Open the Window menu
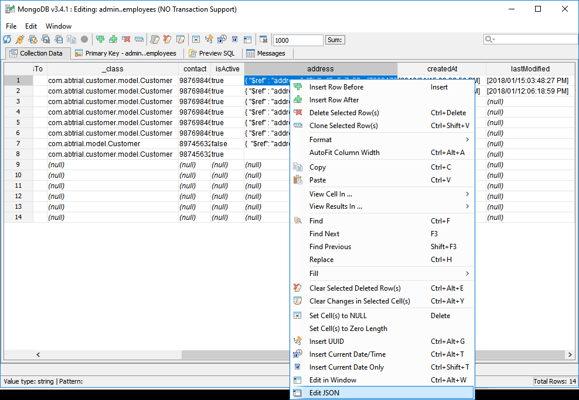Screen dimensions: 579x400 [x=59, y=26]
